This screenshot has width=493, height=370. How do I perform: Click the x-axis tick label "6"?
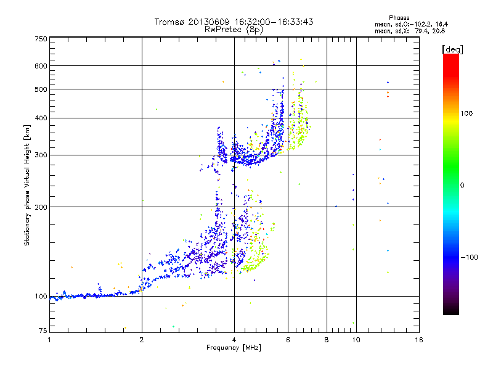(x=288, y=340)
